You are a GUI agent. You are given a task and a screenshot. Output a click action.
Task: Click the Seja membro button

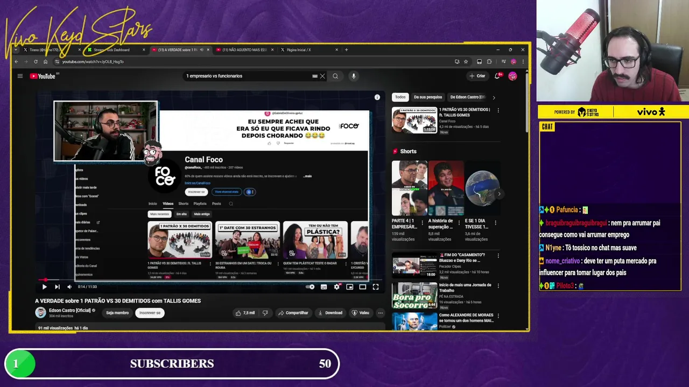point(117,313)
